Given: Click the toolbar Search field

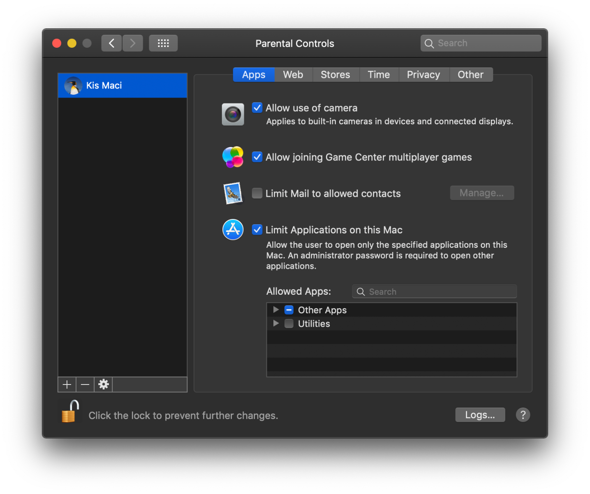Looking at the screenshot, I should click(481, 43).
